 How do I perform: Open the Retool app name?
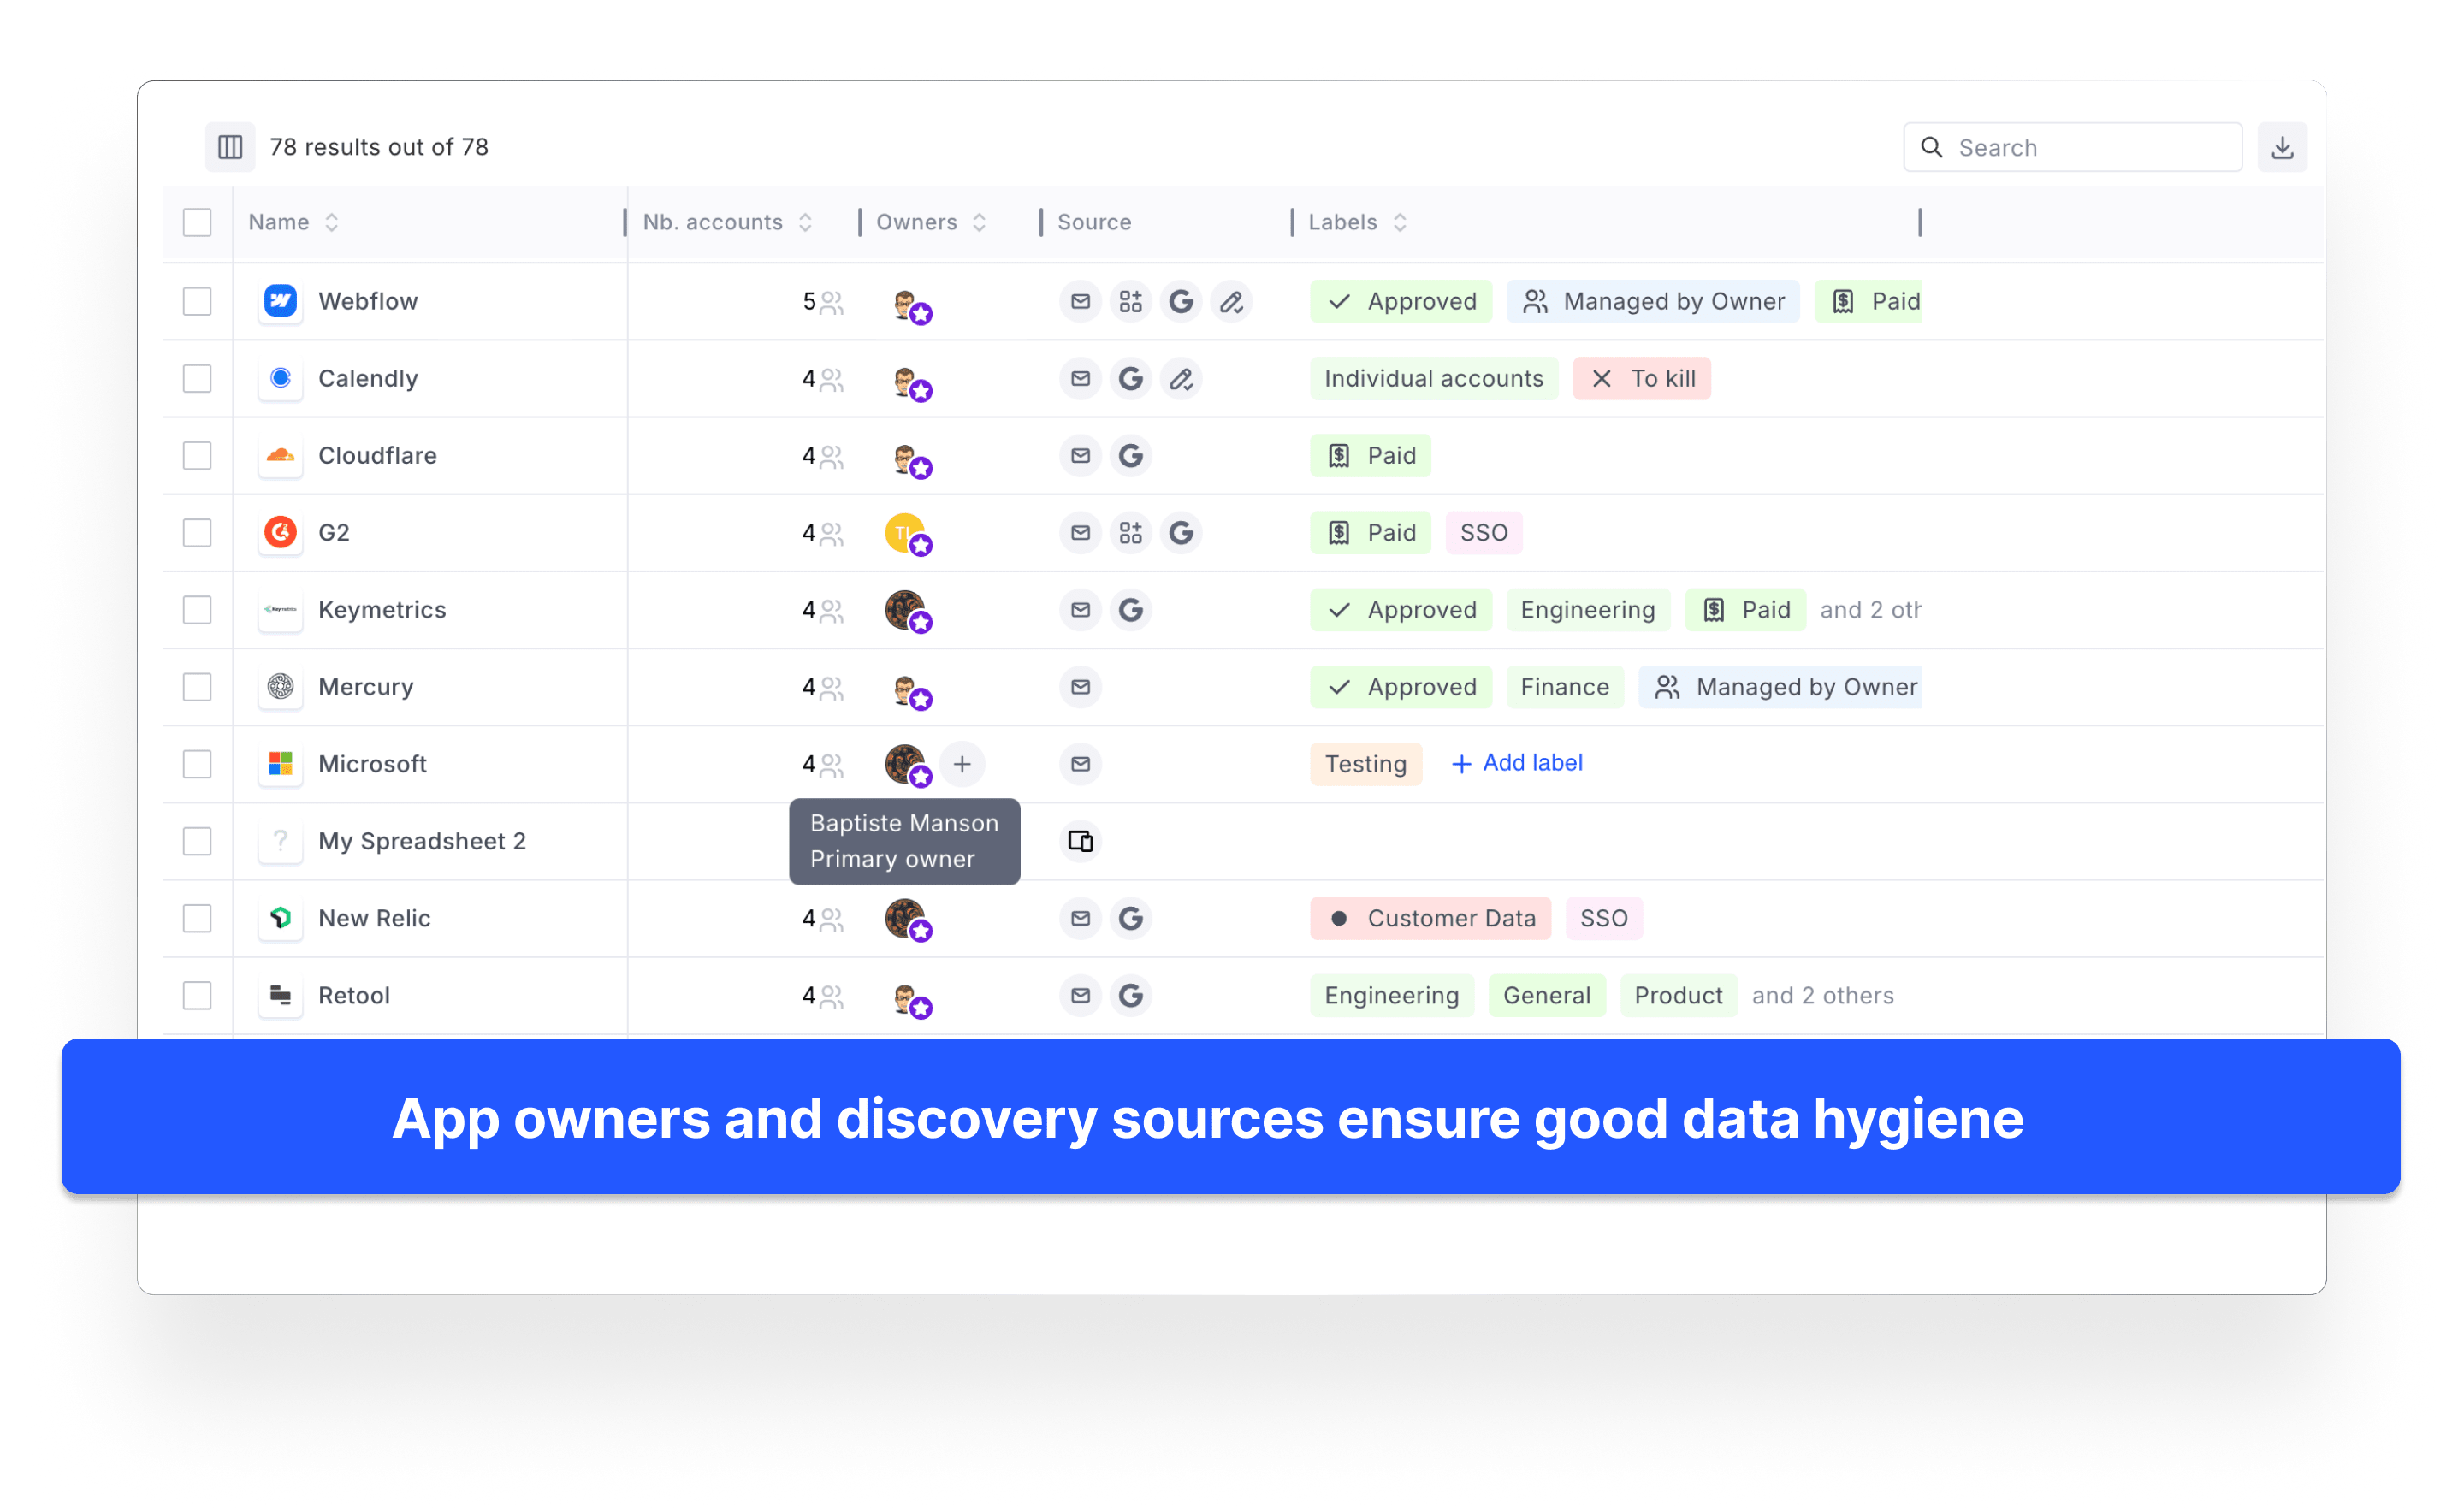pos(354,995)
